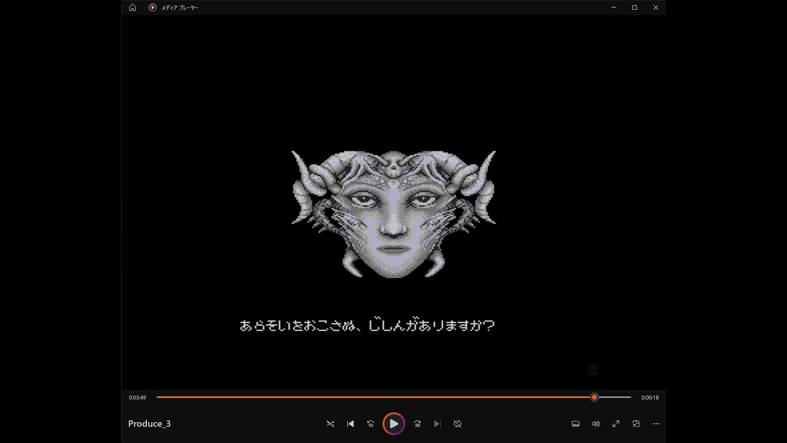Skip forward 30 seconds
The image size is (787, 443).
(x=417, y=424)
